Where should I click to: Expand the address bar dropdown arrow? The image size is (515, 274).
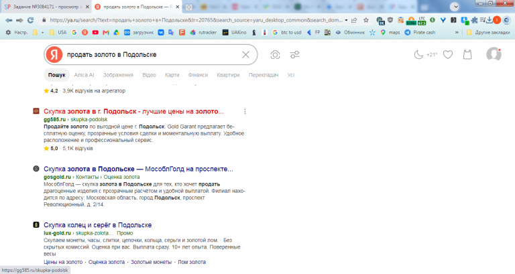pos(346,20)
